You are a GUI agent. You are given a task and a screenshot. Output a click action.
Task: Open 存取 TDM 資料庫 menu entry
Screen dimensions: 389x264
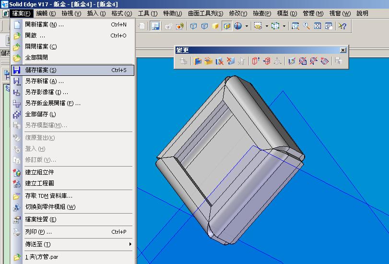72,196
